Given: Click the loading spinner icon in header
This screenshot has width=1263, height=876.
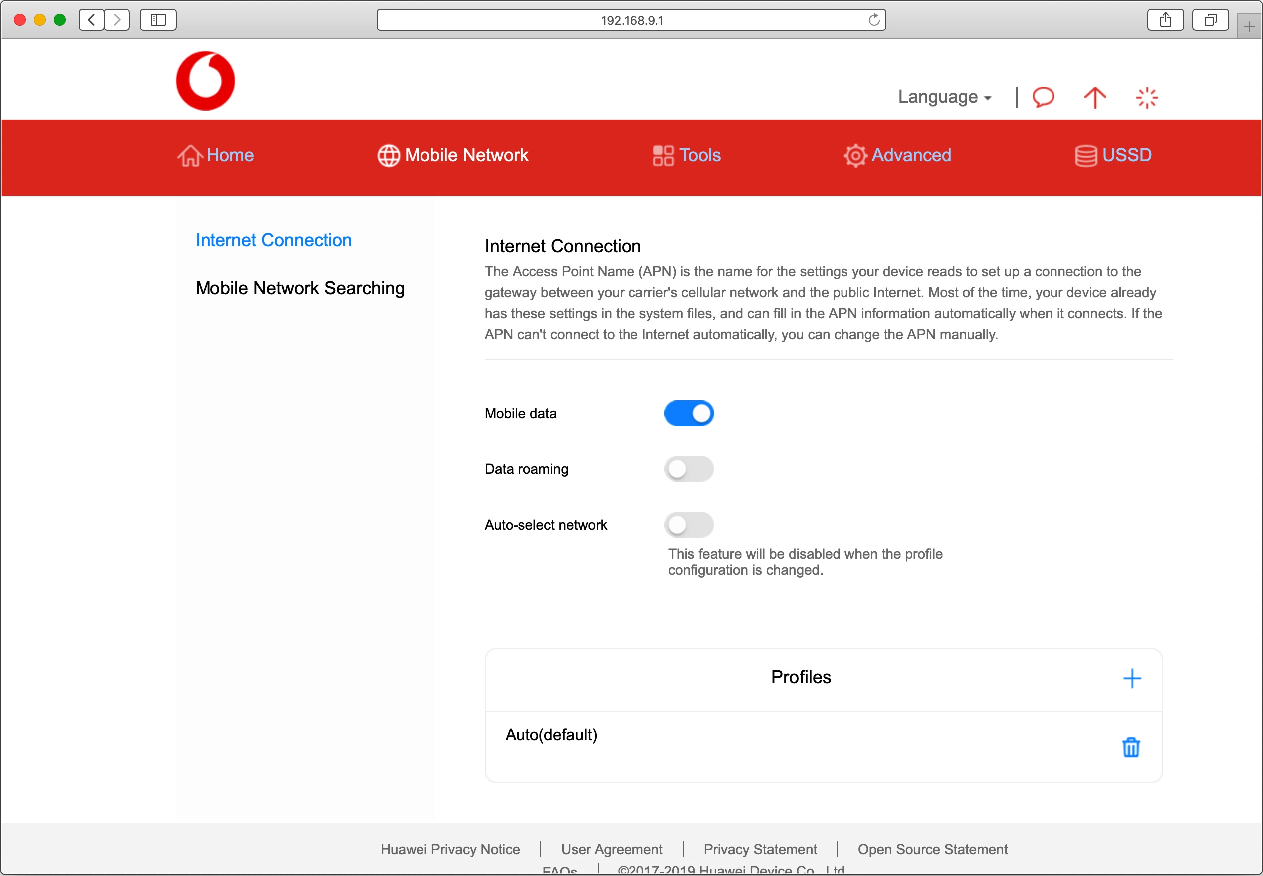Looking at the screenshot, I should tap(1147, 97).
